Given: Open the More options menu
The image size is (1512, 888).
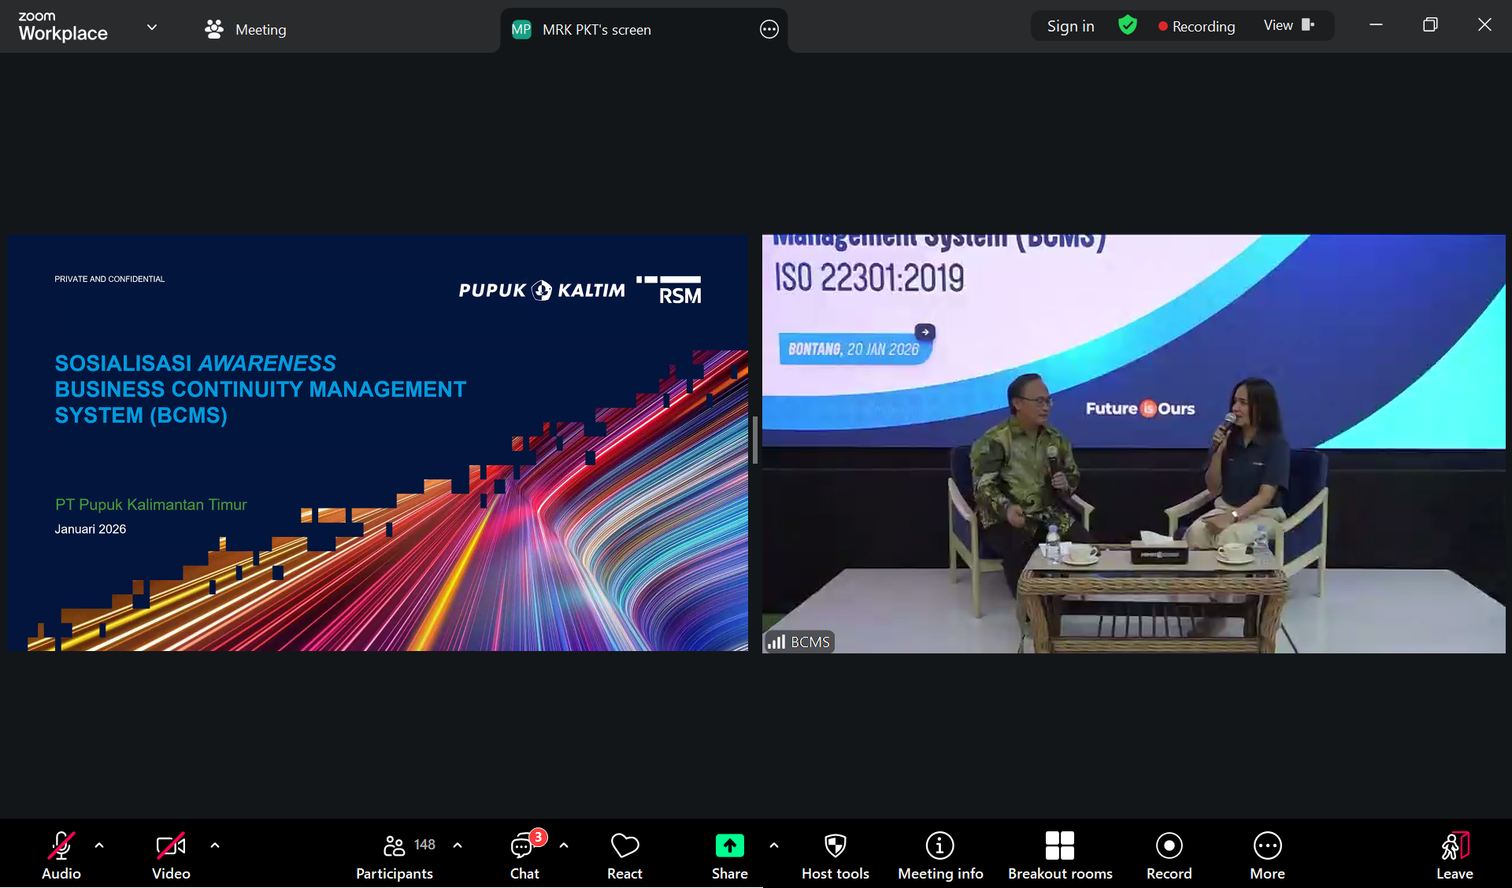Looking at the screenshot, I should [1268, 855].
